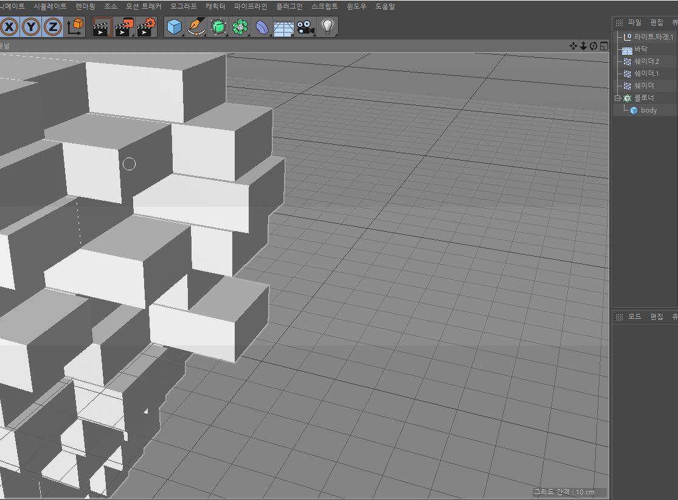The height and width of the screenshot is (500, 678).
Task: Click the camera object icon
Action: coord(305,27)
